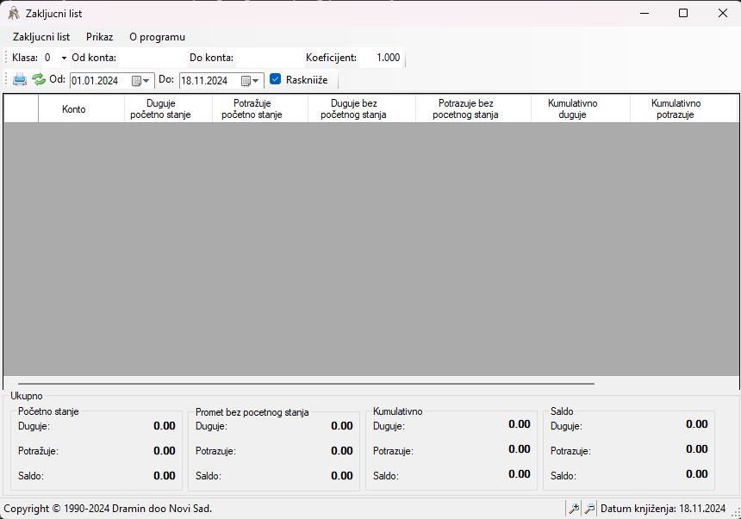Click the application icon in the title bar
This screenshot has width=741, height=519.
tap(14, 13)
